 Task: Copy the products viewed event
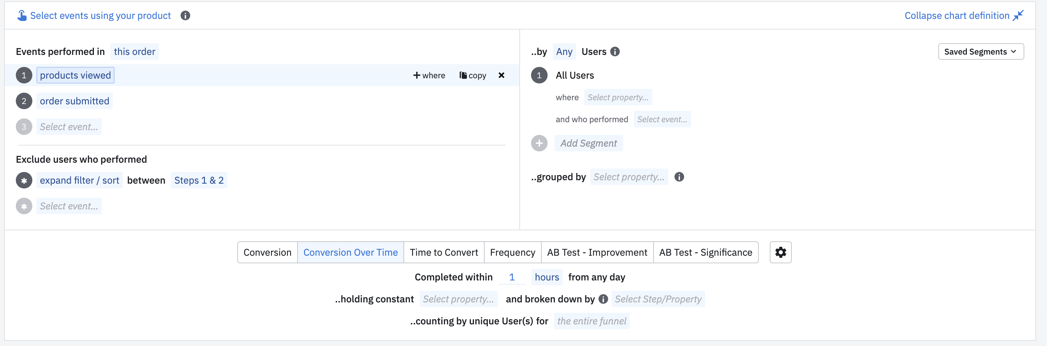tap(473, 76)
